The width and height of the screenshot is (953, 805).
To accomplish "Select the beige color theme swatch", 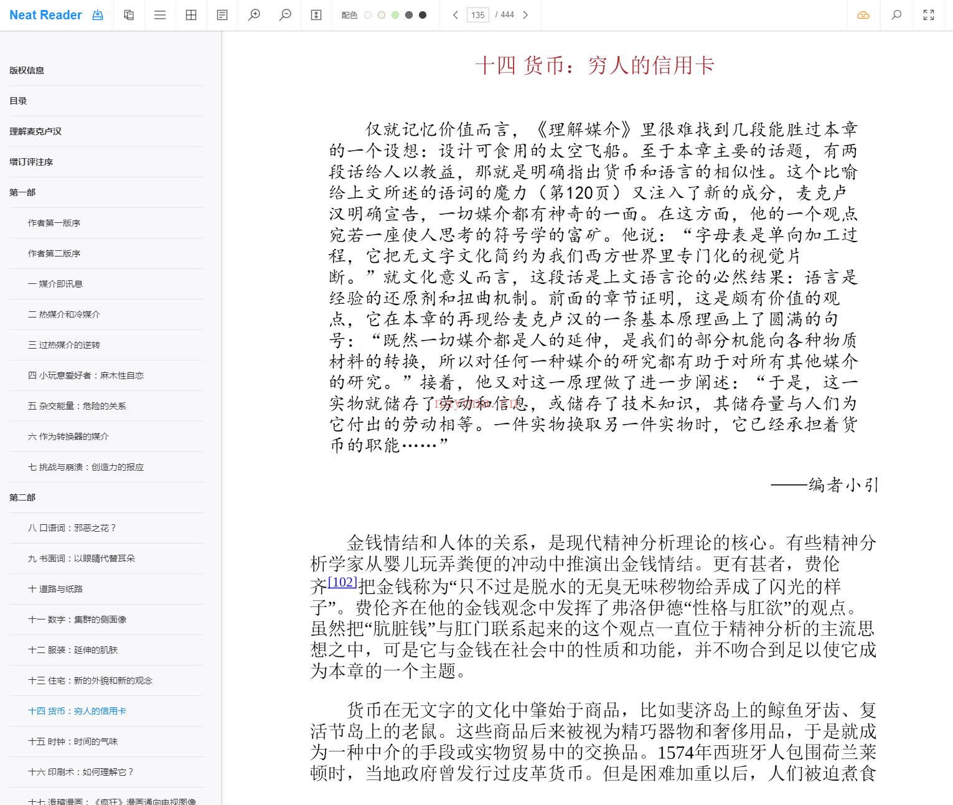I will 382,15.
